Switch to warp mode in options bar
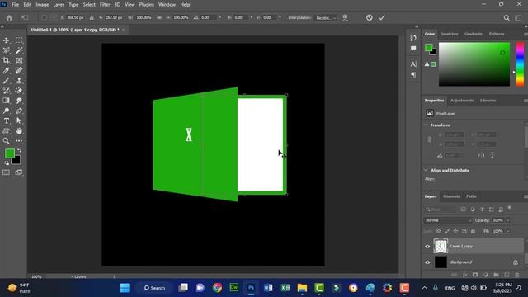This screenshot has width=528, height=297. point(345,18)
